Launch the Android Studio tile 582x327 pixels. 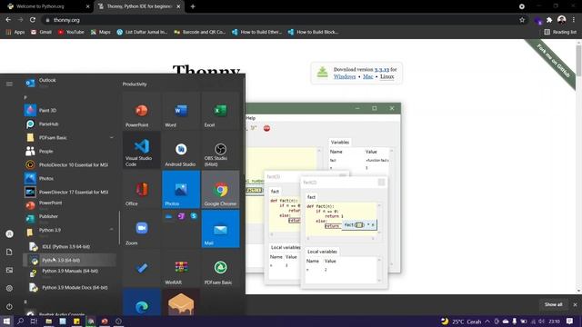pos(181,151)
